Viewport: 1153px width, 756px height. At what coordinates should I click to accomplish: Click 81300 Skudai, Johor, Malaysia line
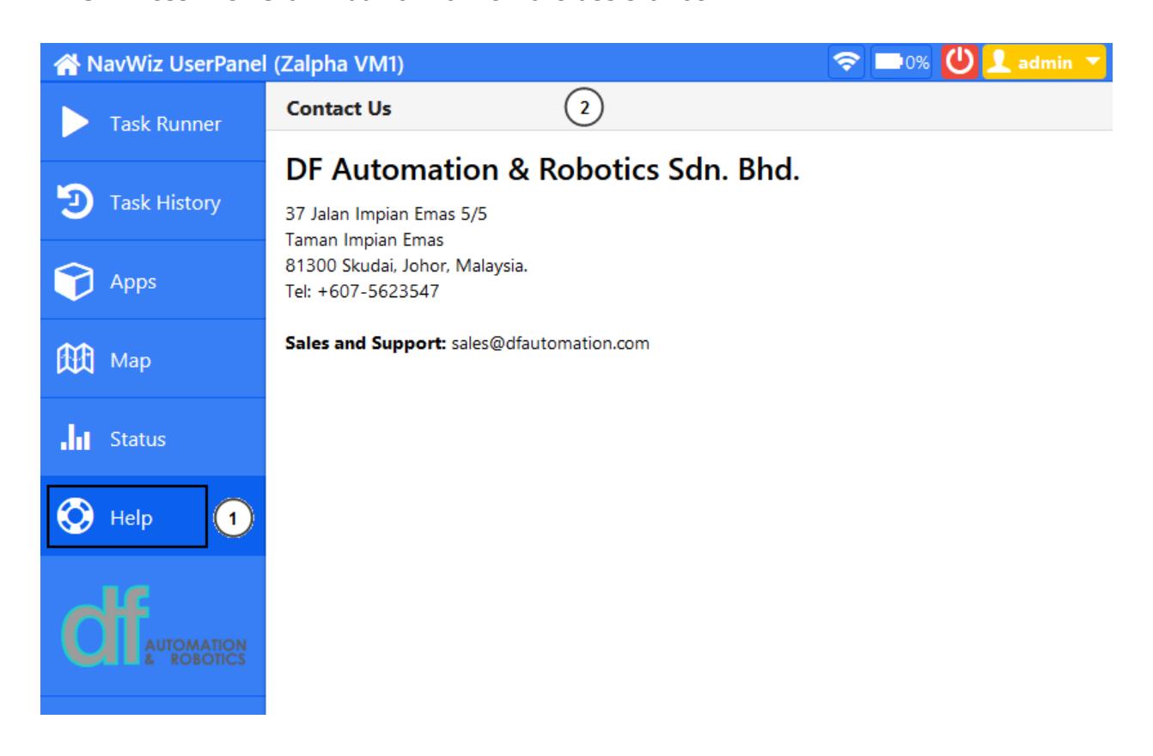click(406, 265)
